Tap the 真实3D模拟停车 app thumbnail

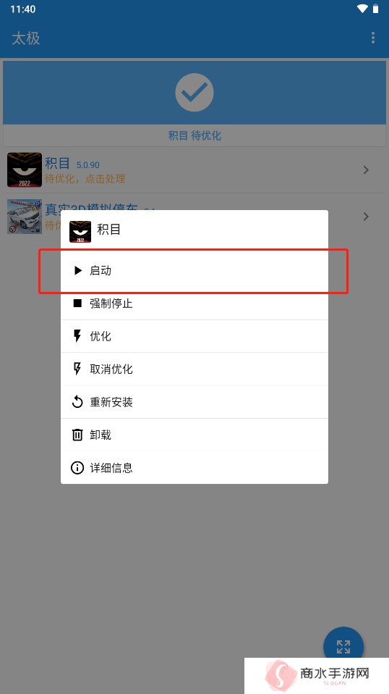[25, 217]
